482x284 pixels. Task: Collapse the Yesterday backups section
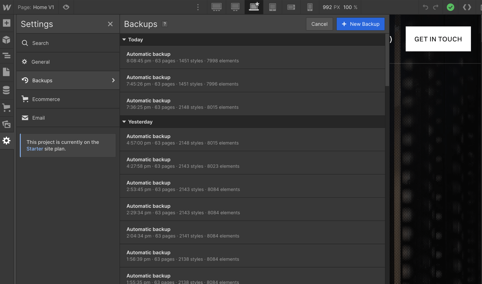click(124, 122)
